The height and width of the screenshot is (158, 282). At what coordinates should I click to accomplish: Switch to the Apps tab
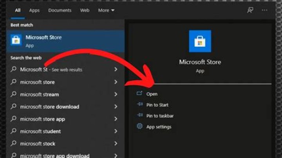(x=34, y=11)
